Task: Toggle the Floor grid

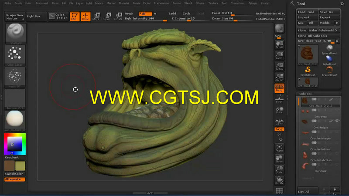Action: [x=279, y=99]
